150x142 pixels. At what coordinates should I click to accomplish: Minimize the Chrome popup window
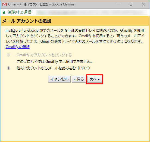point(118,4)
